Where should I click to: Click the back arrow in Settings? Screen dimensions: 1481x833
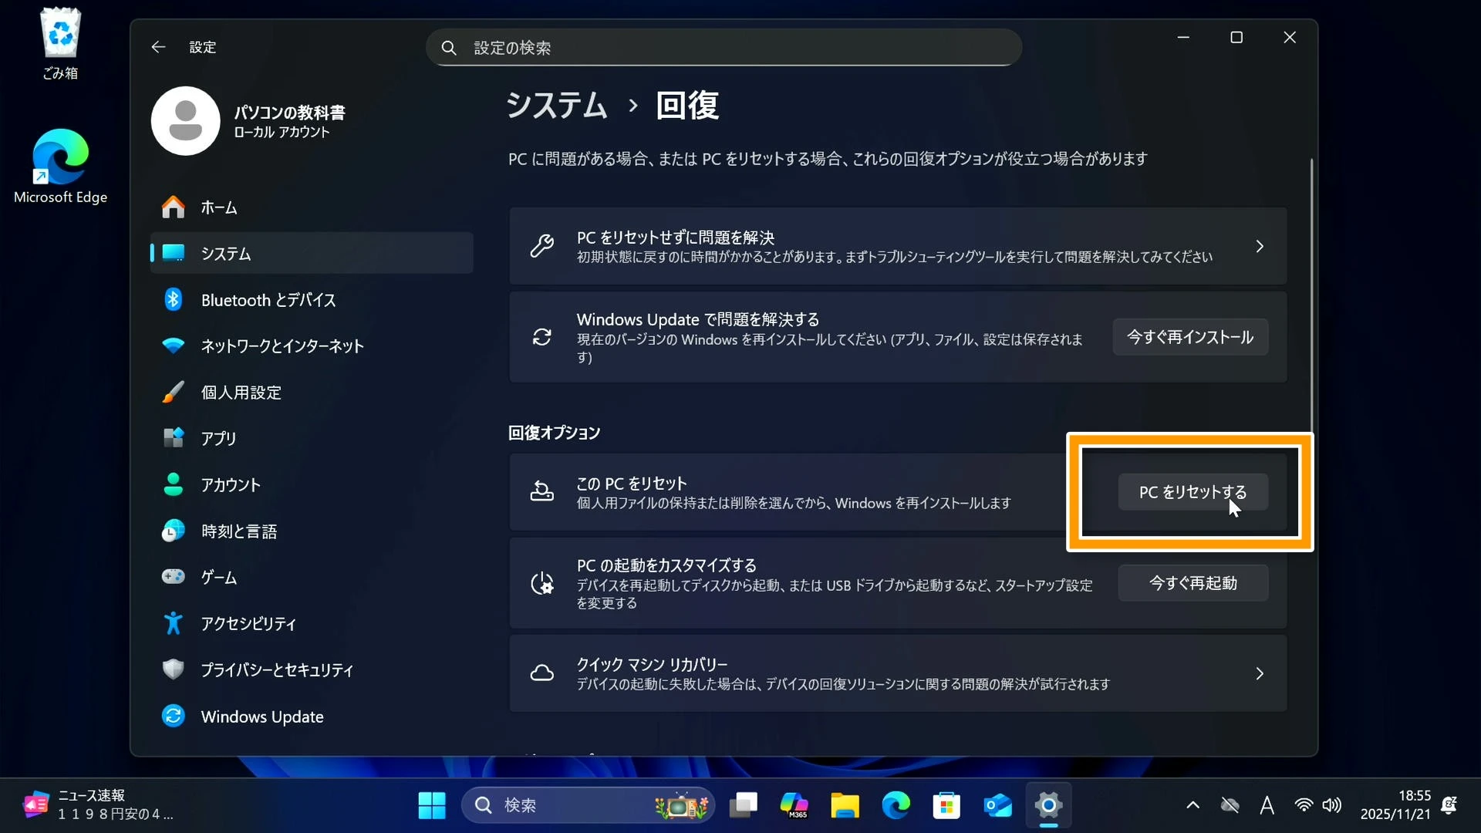coord(158,47)
